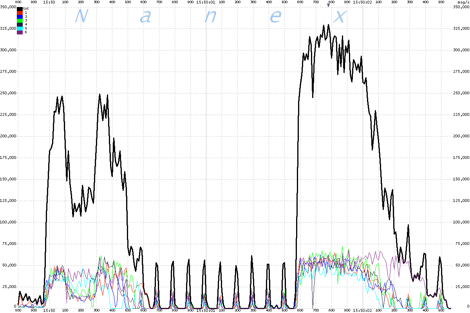The width and height of the screenshot is (470, 313).
Task: Click '75,000' on the right y-axis
Action: pos(462,244)
